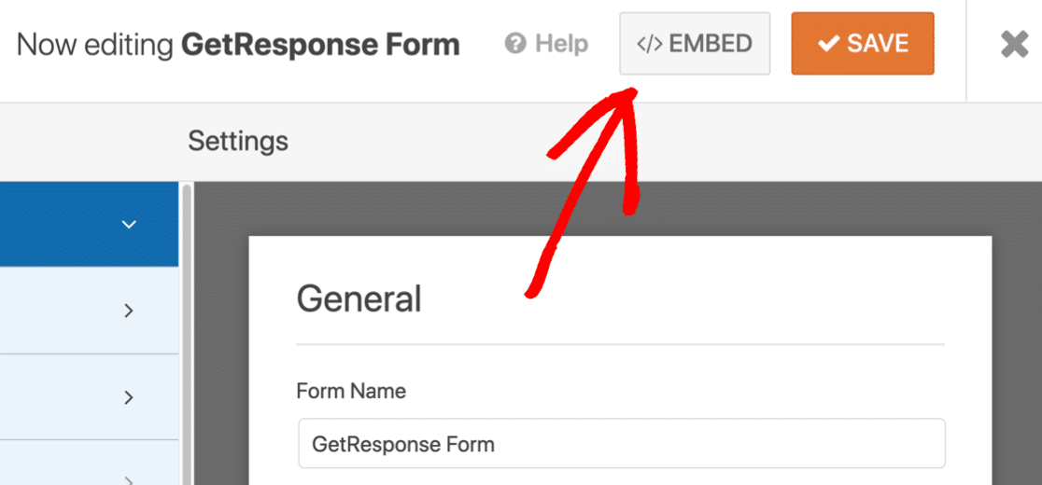Image resolution: width=1042 pixels, height=485 pixels.
Task: Select the first light-blue sidebar row
Action: [x=89, y=311]
